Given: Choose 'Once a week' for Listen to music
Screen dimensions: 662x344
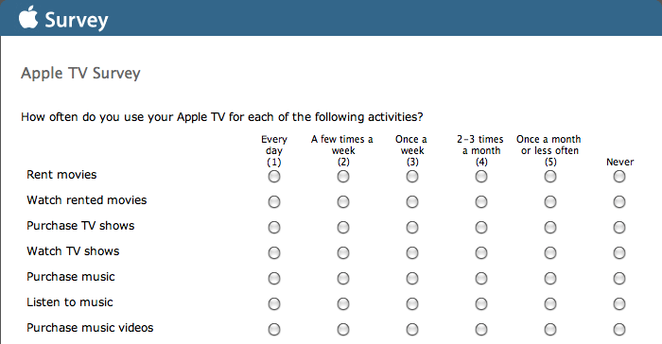Looking at the screenshot, I should 412,304.
